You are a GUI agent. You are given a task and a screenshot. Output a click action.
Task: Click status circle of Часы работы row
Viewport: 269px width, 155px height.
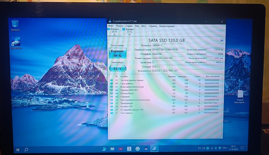point(112,84)
